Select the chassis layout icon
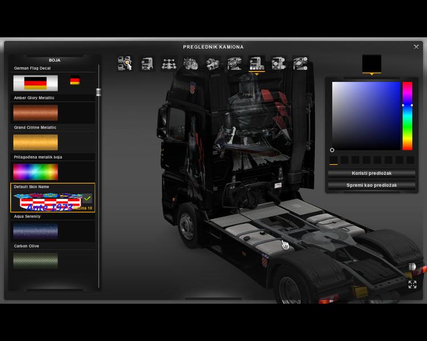The width and height of the screenshot is (427, 341). [x=168, y=64]
